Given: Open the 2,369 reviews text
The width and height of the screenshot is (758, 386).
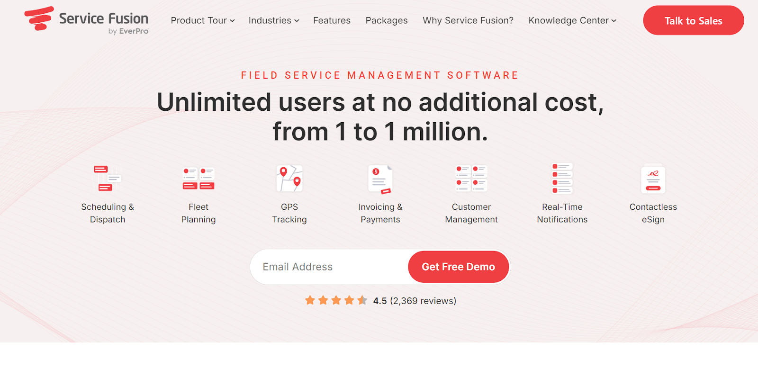Looking at the screenshot, I should [x=423, y=301].
